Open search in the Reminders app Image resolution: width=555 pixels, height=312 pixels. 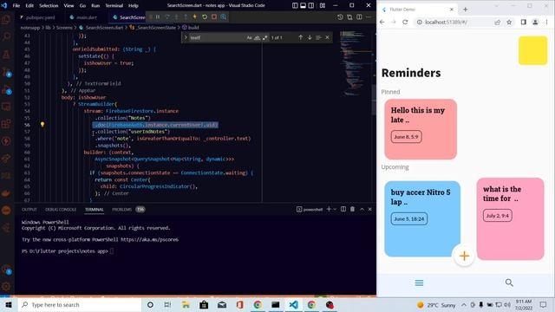pyautogui.click(x=509, y=283)
